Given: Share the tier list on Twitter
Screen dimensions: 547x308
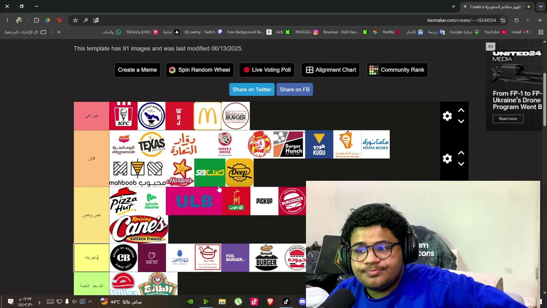Looking at the screenshot, I should click(252, 89).
